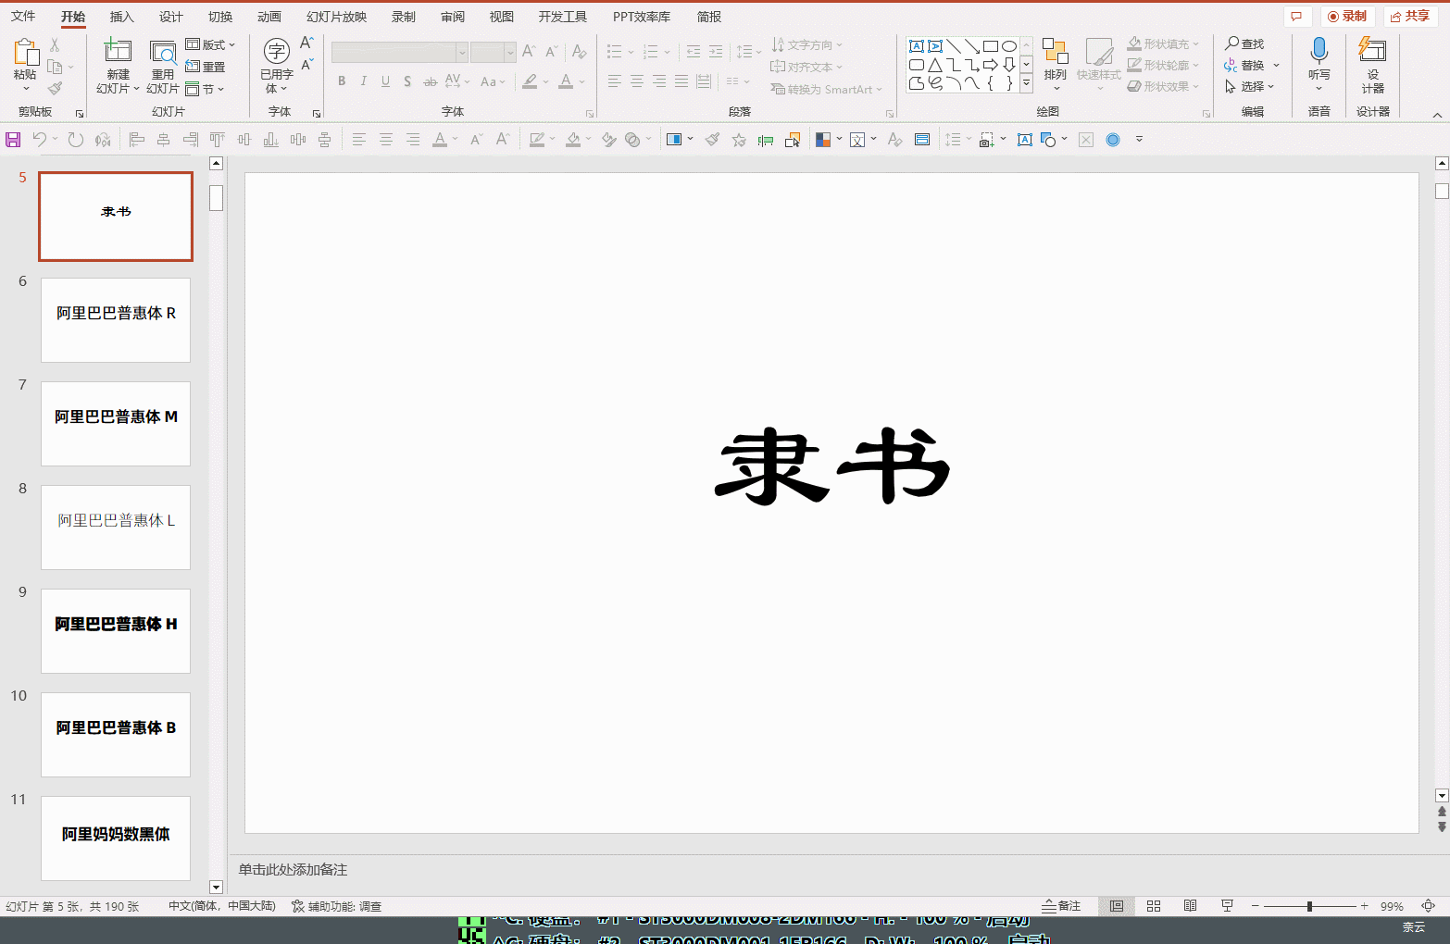Select the oval shape in shapes gallery
The image size is (1450, 944).
1009,46
